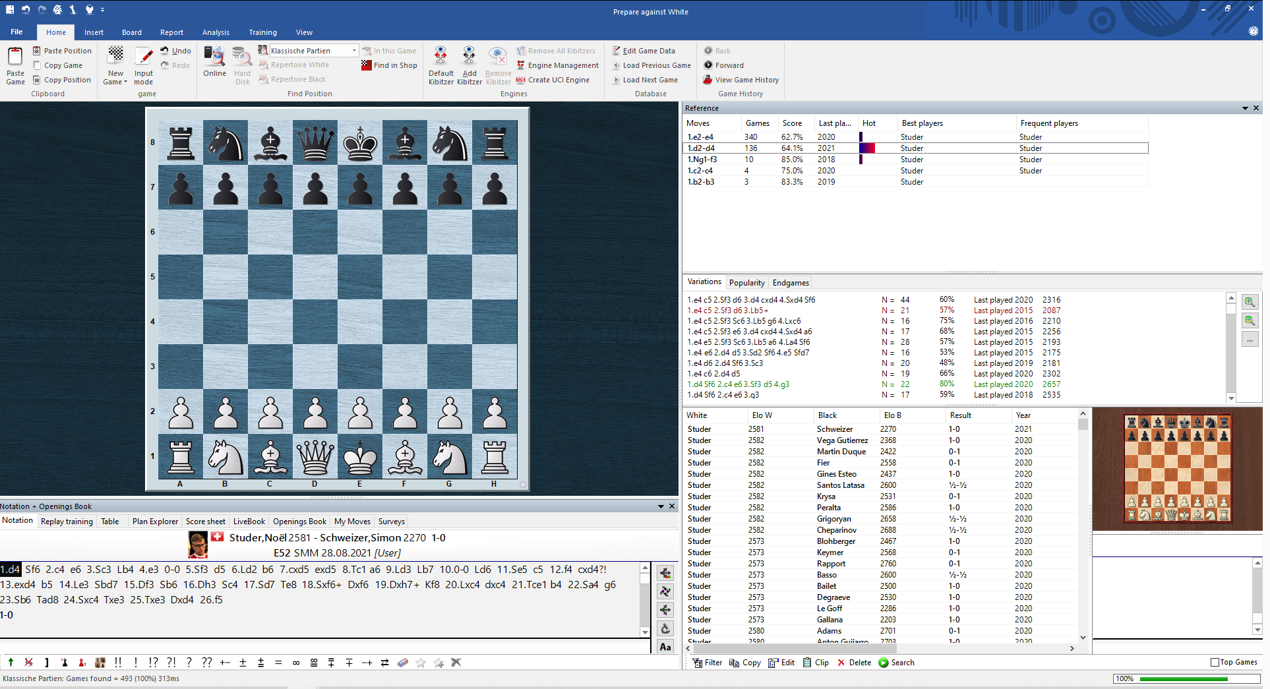
Task: Toggle Input mode
Action: coord(143,63)
